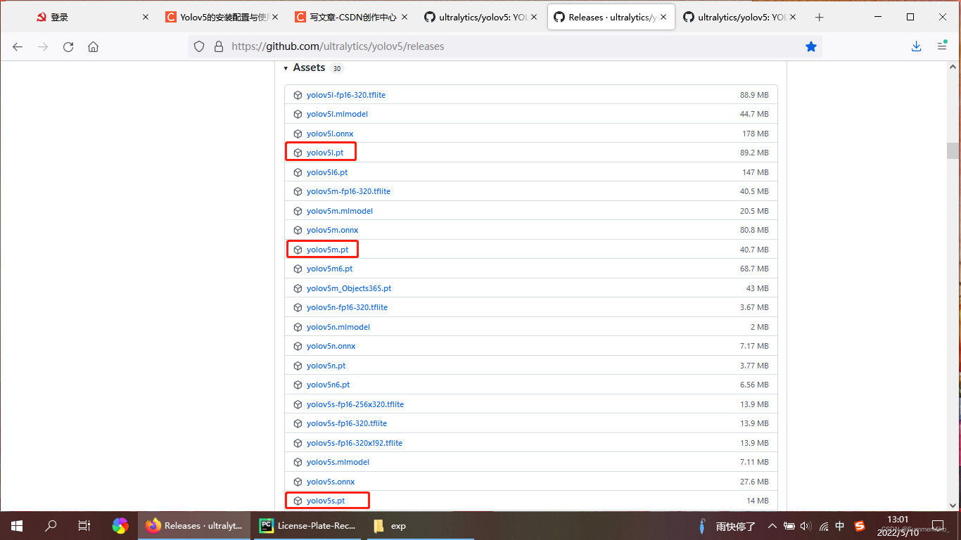
Task: Download yolov5l.mlmodel file
Action: (x=337, y=114)
